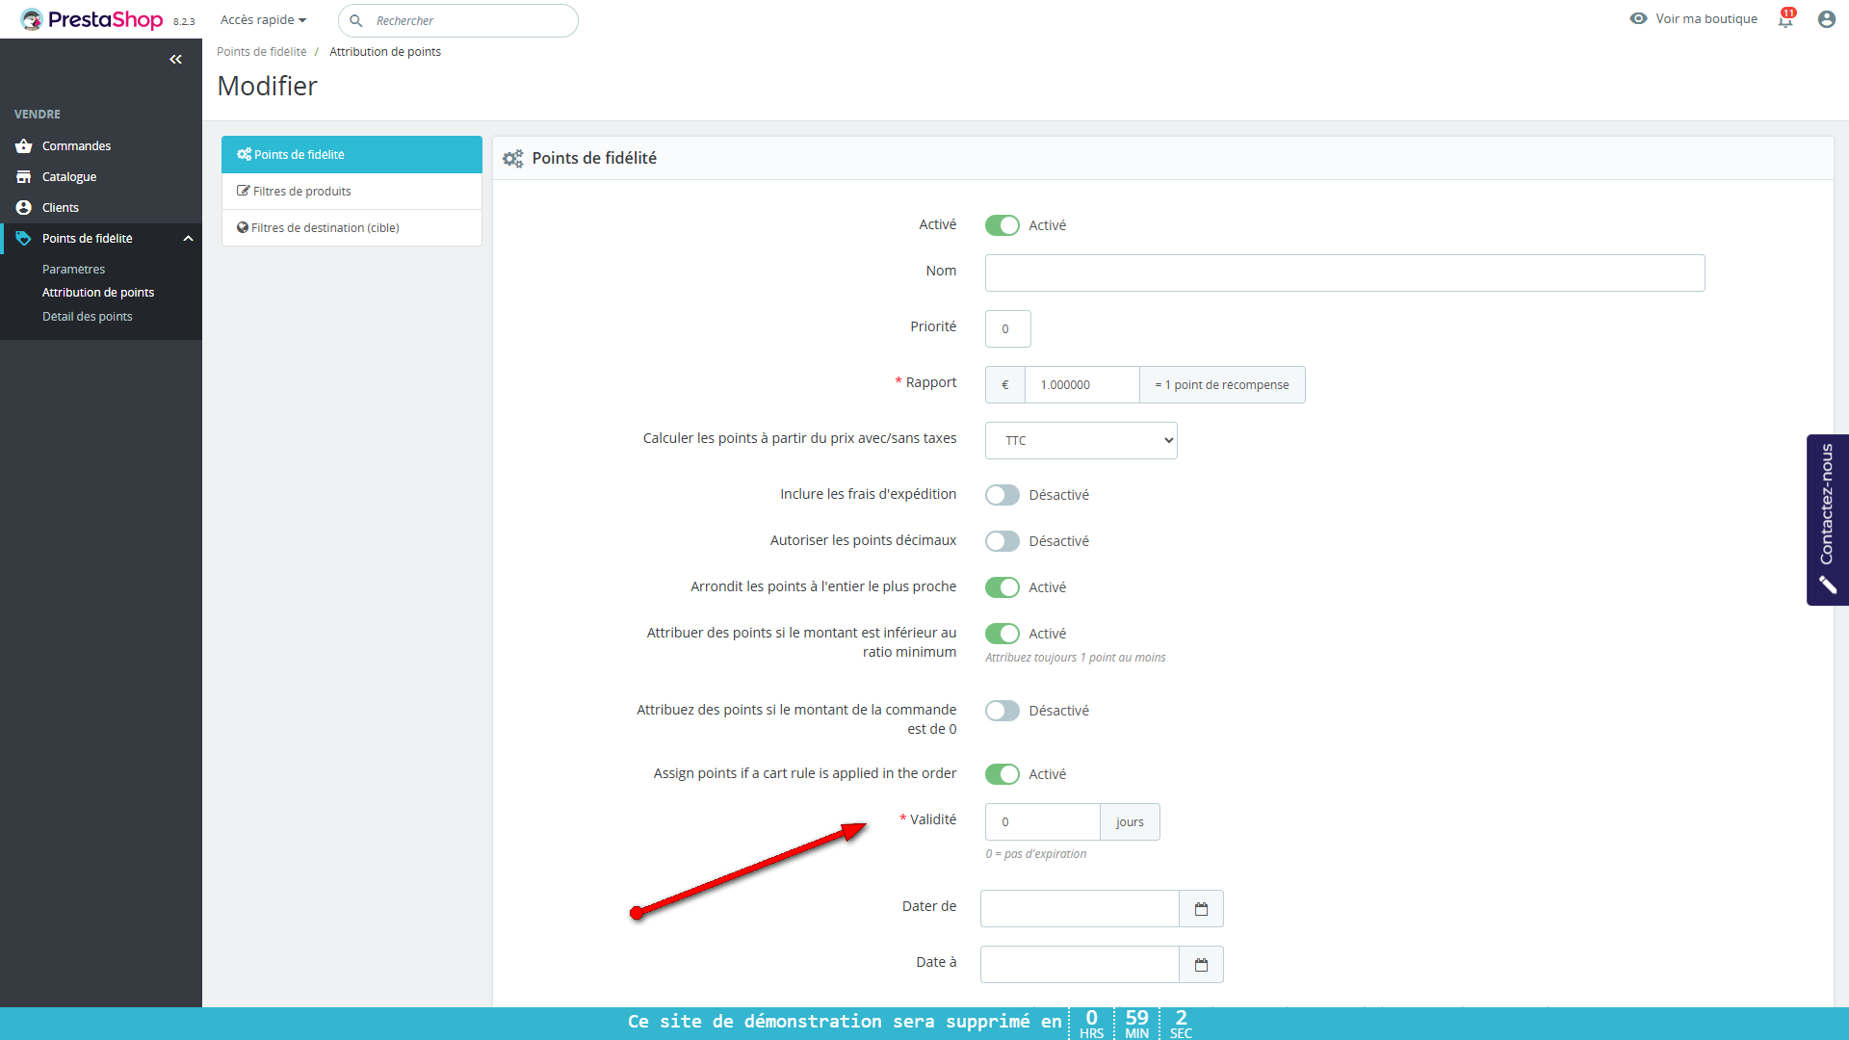Toggle Autoriser les points décimaux on
1849x1040 pixels.
(1002, 541)
